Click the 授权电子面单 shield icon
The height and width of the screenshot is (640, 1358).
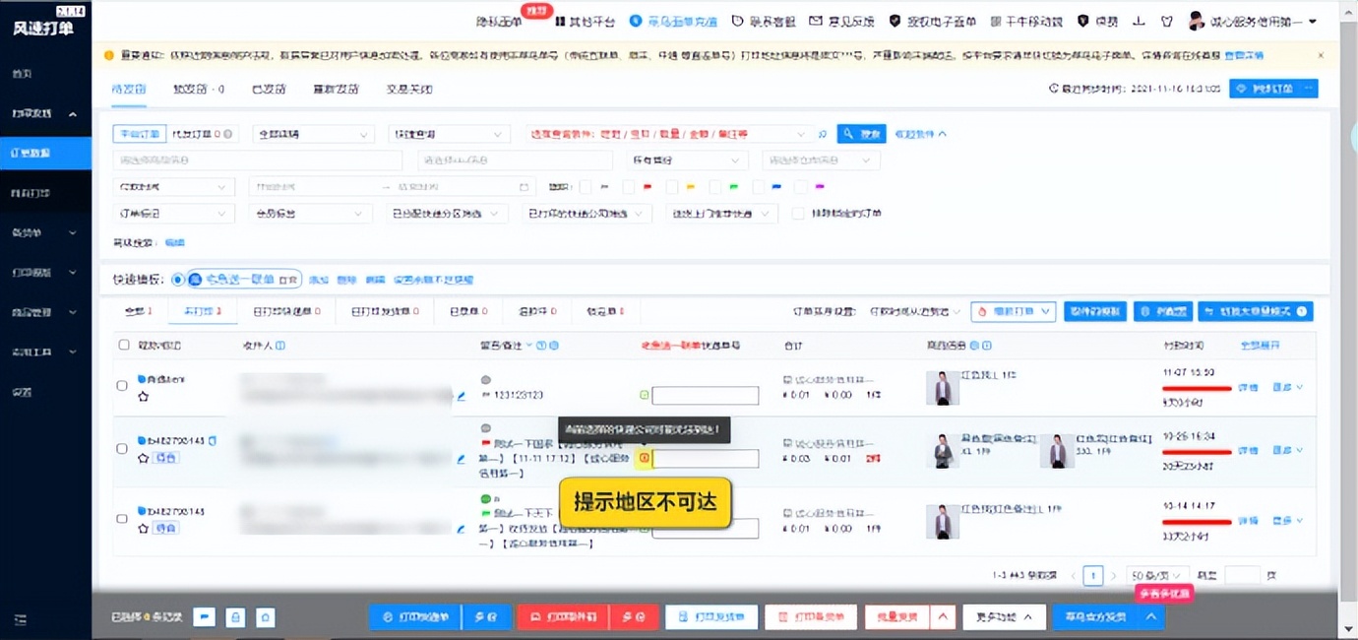pos(895,21)
